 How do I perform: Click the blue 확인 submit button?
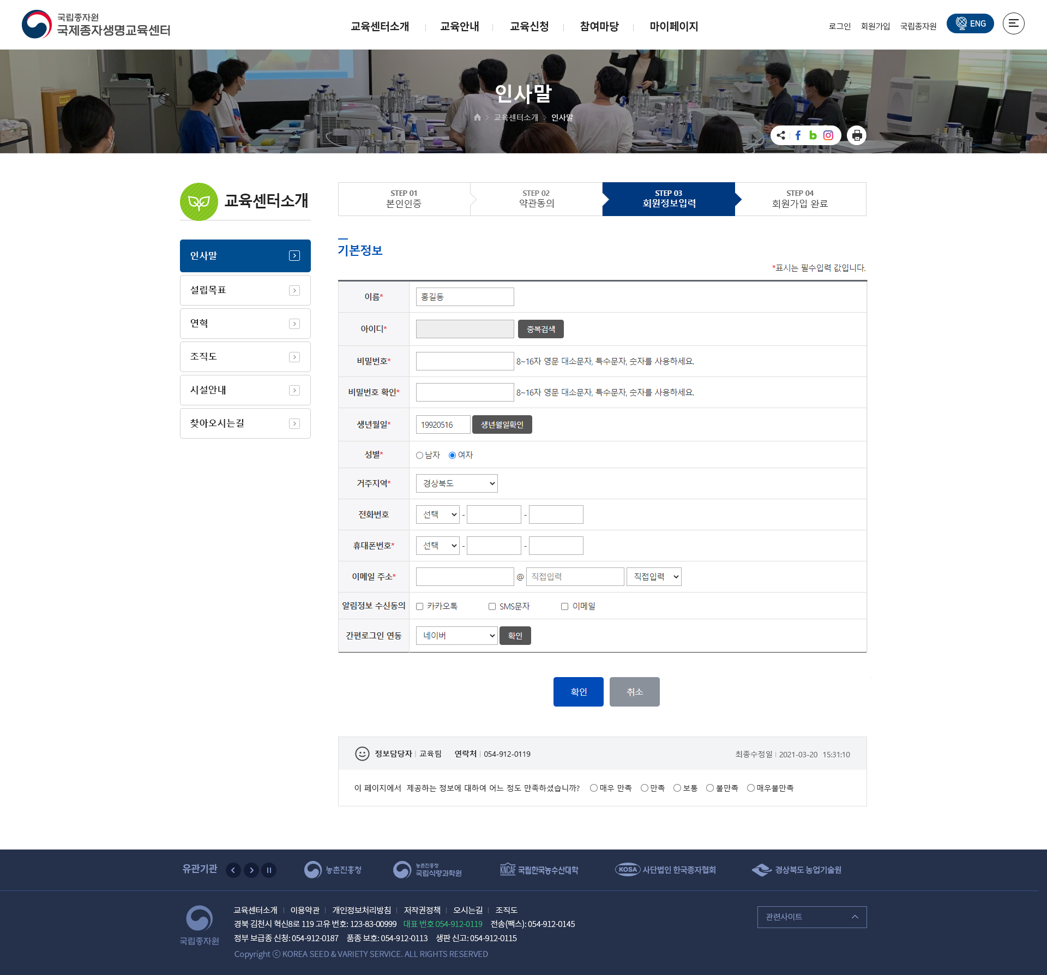click(x=578, y=692)
